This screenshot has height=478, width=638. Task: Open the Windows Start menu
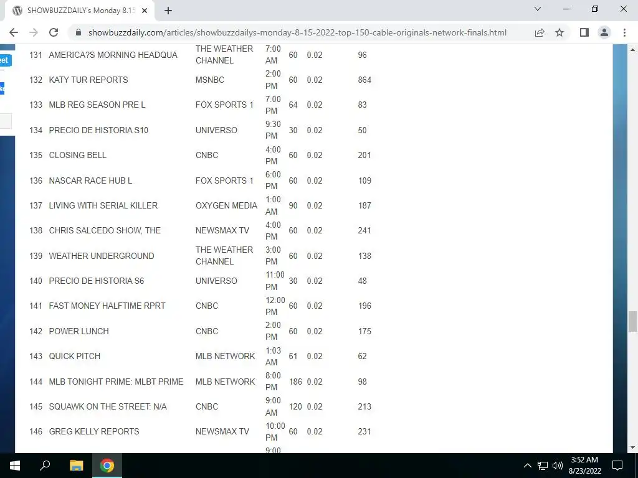[x=15, y=466]
